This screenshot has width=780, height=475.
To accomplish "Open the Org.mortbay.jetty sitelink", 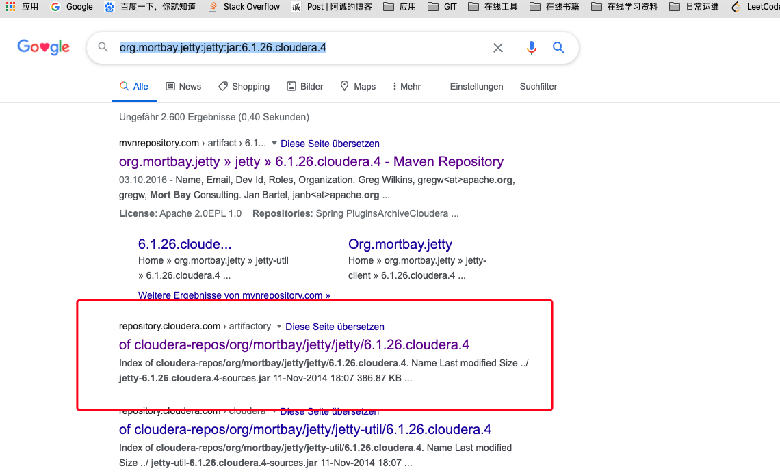I will coord(400,244).
